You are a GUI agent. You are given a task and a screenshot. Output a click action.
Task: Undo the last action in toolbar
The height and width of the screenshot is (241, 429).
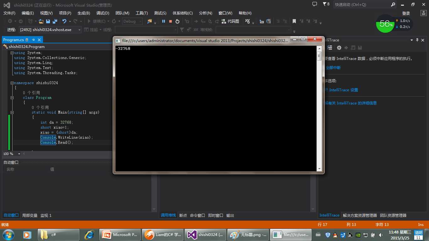pyautogui.click(x=64, y=21)
